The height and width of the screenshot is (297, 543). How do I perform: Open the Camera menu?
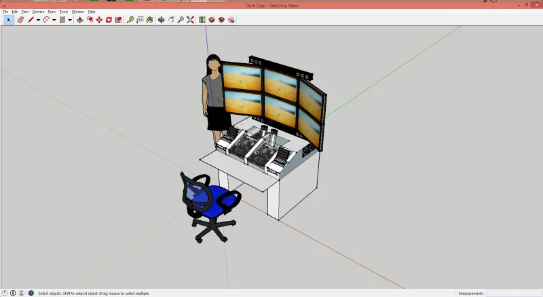[38, 12]
